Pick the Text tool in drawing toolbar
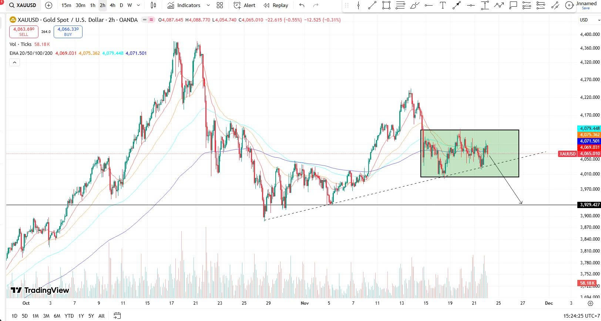The height and width of the screenshot is (321, 601). [443, 5]
